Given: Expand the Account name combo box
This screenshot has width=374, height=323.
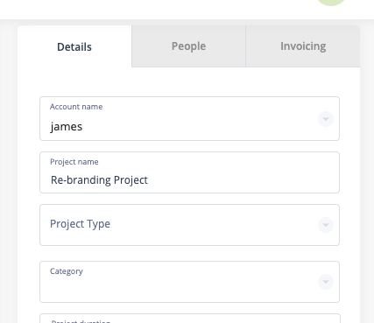Looking at the screenshot, I should click(x=189, y=118).
